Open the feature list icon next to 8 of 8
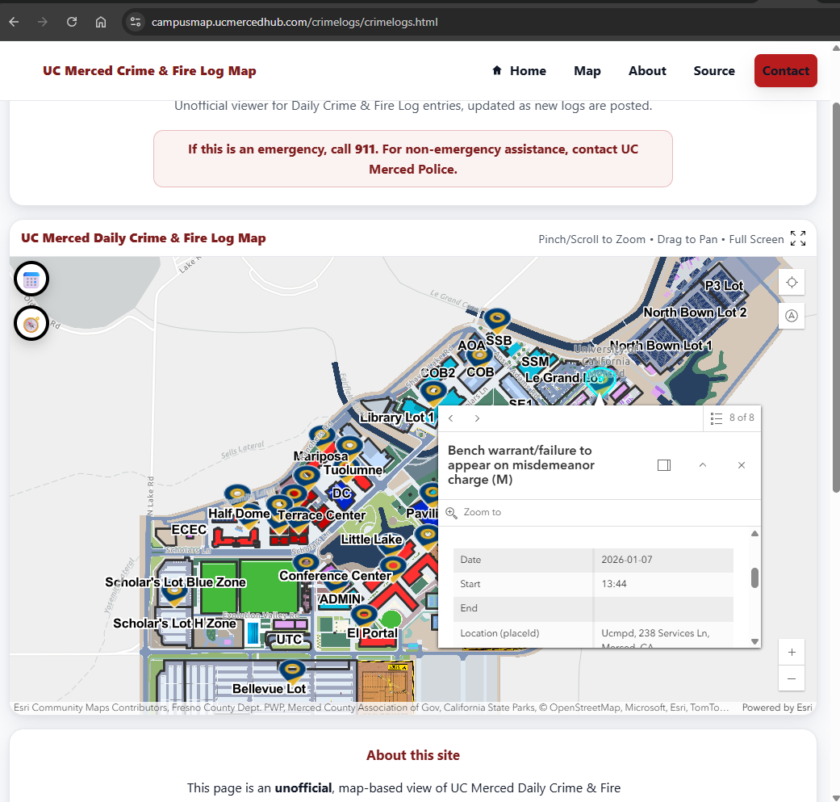This screenshot has width=840, height=802. click(x=716, y=418)
